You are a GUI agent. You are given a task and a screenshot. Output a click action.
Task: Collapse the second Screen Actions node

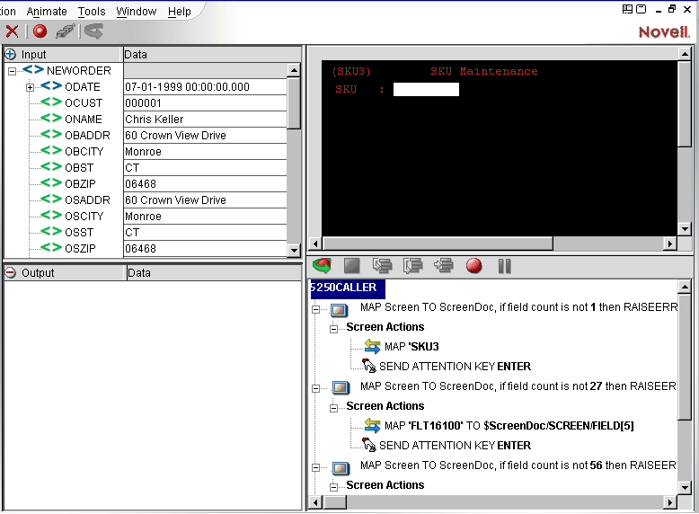tap(333, 408)
